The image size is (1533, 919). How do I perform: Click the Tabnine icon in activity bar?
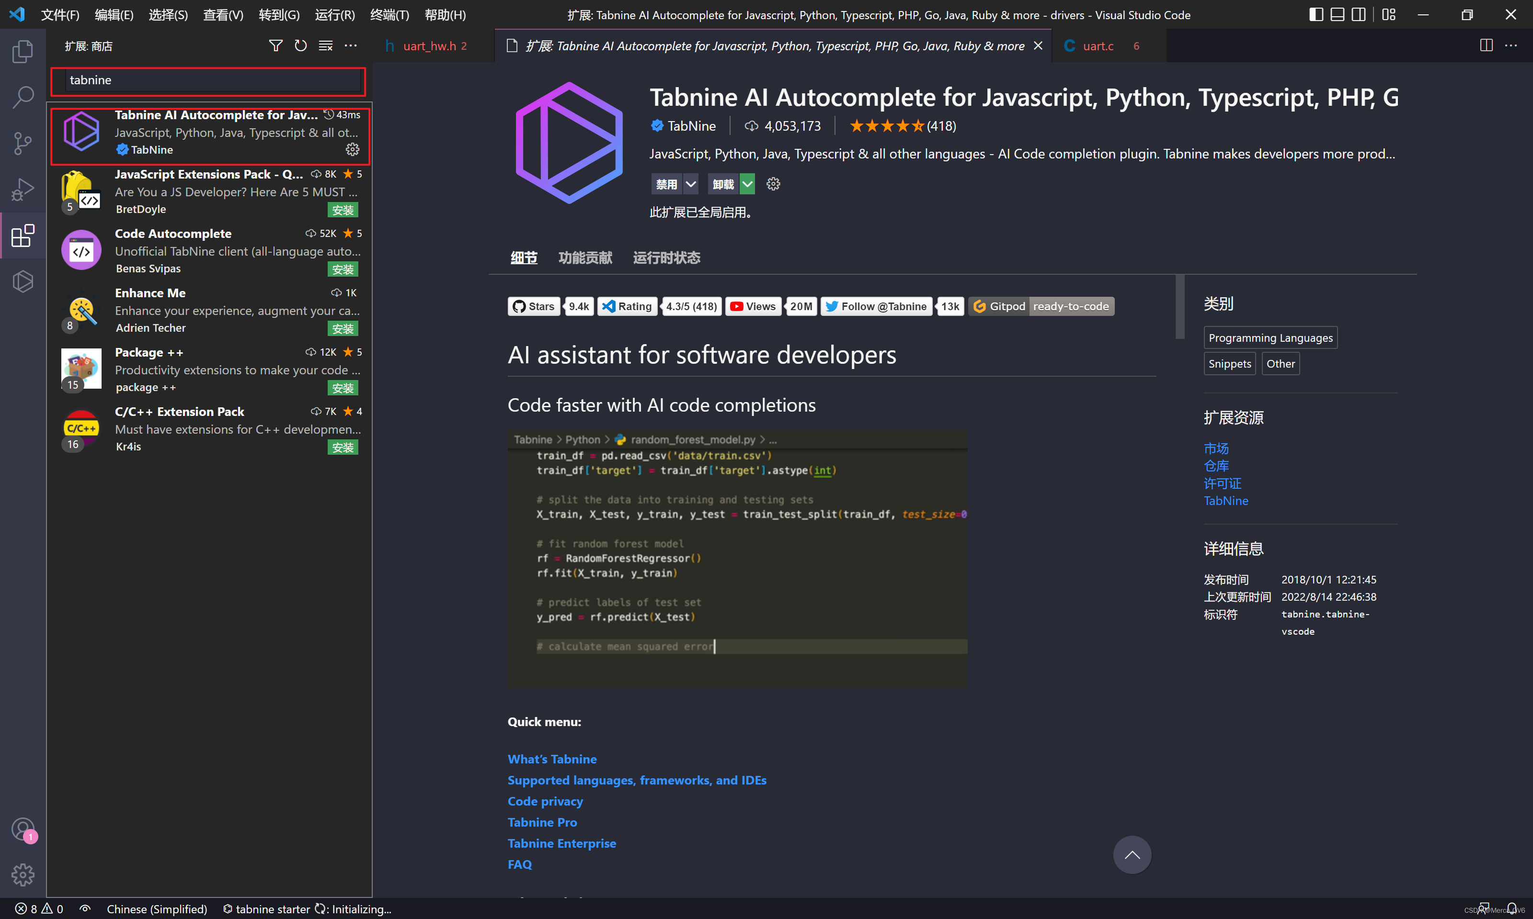point(23,282)
